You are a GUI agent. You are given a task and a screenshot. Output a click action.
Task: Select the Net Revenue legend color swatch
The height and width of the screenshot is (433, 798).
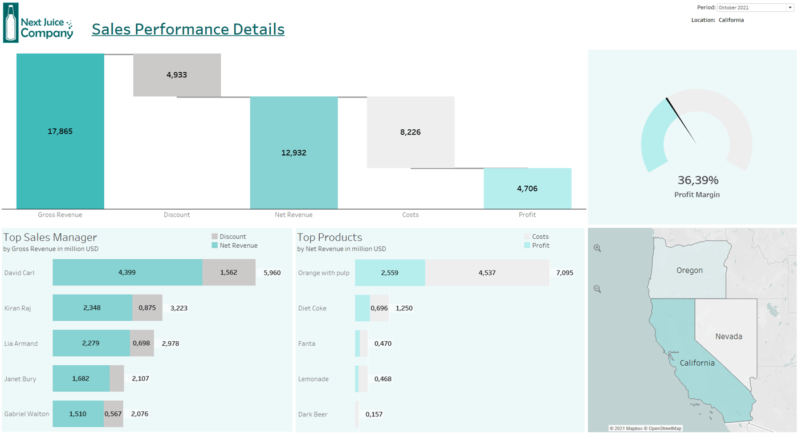tap(215, 245)
